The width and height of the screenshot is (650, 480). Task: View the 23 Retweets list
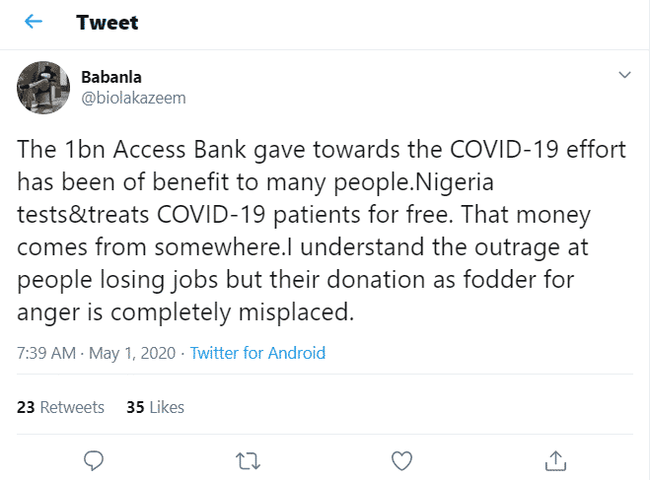point(61,407)
